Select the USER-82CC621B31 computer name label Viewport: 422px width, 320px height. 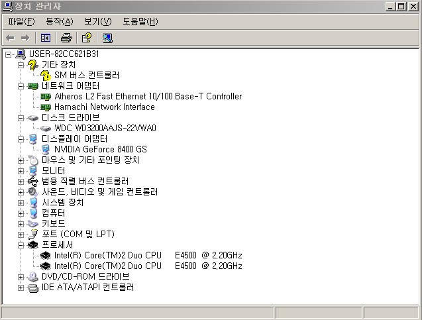coord(64,54)
